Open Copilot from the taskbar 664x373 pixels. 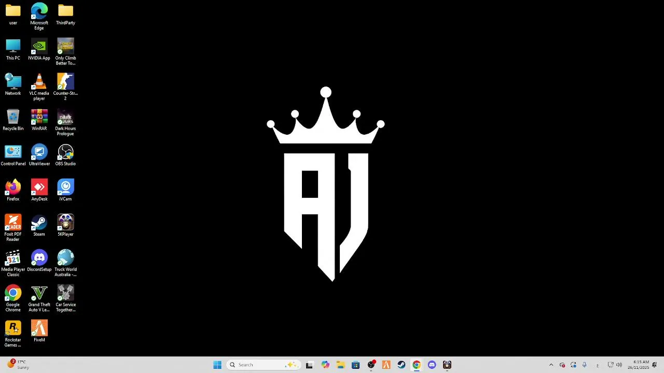(325, 365)
